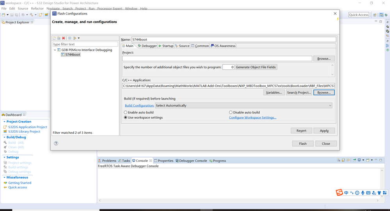Open the Tasks tab in bottom panel

click(124, 161)
